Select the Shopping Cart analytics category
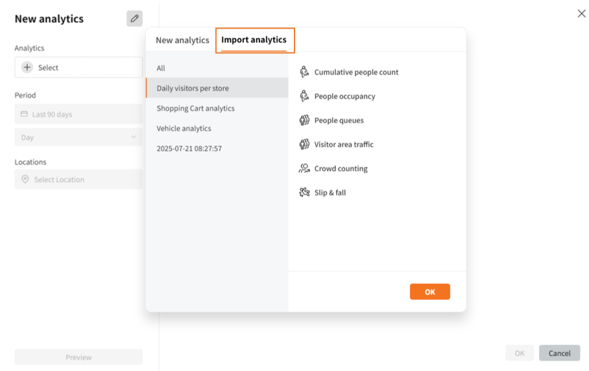Screen dimensions: 589x371 pyautogui.click(x=195, y=108)
